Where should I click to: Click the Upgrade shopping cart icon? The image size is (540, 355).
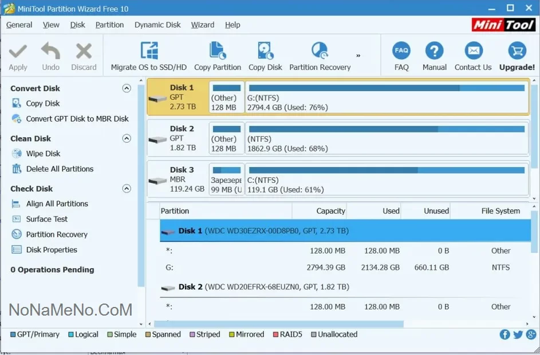[517, 51]
